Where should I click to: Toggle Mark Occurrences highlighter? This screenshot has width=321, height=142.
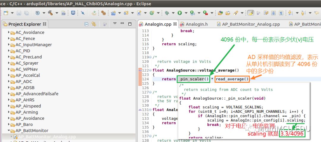(251, 13)
